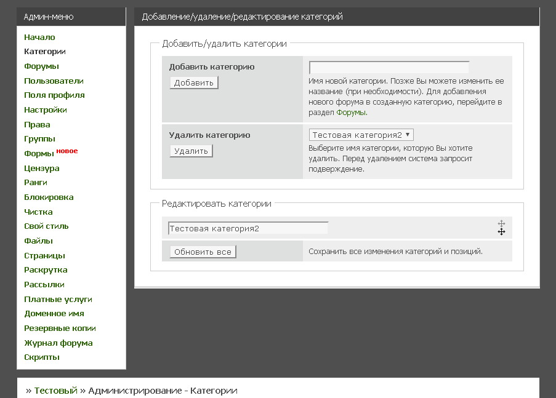Open Начало in admin menu
556x398 pixels.
coord(39,37)
